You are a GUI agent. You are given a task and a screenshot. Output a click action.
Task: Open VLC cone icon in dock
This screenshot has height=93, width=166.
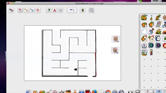(x=75, y=91)
